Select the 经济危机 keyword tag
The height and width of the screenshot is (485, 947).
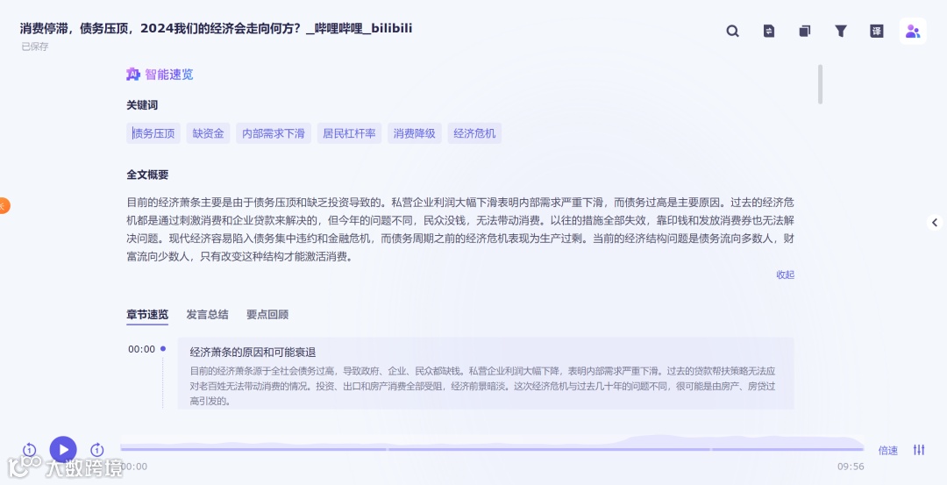tap(474, 133)
